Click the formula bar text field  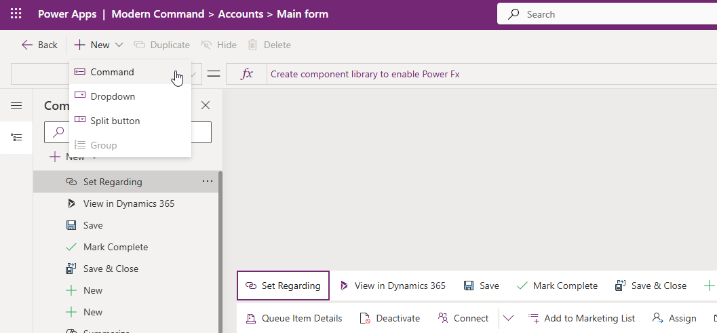coord(492,74)
